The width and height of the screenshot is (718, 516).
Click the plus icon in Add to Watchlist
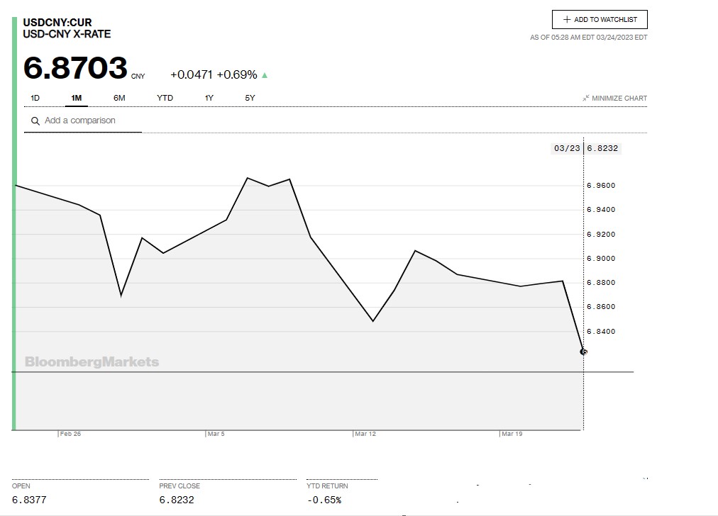coord(567,20)
